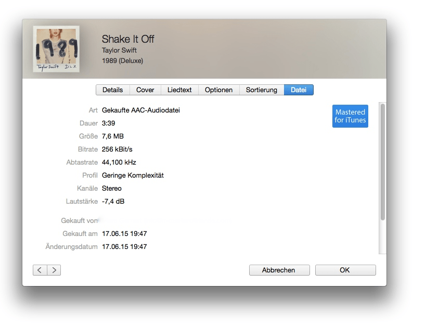Open the Sortierung tab

coord(262,90)
